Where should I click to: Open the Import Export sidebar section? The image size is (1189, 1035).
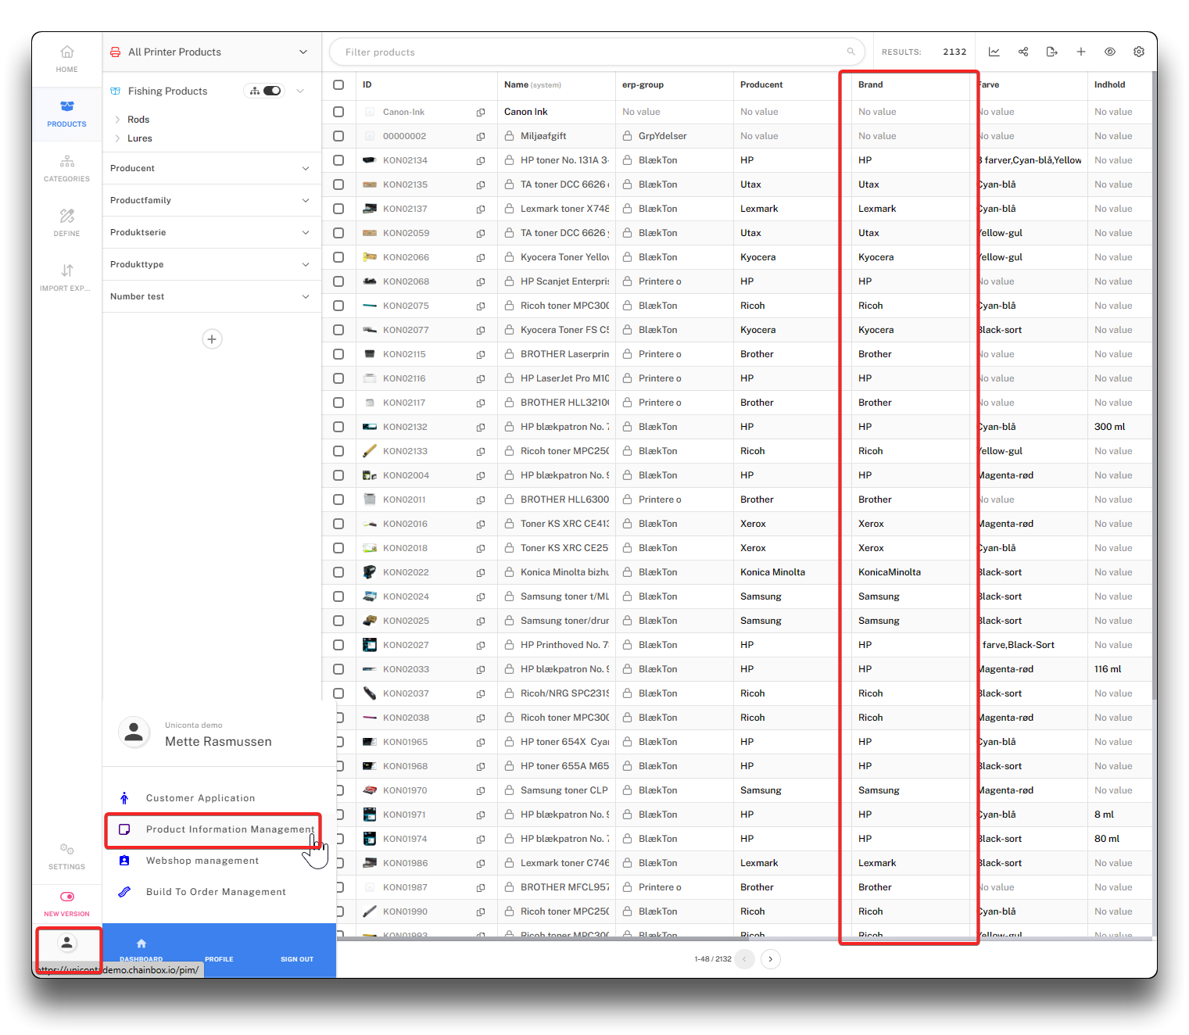click(66, 278)
